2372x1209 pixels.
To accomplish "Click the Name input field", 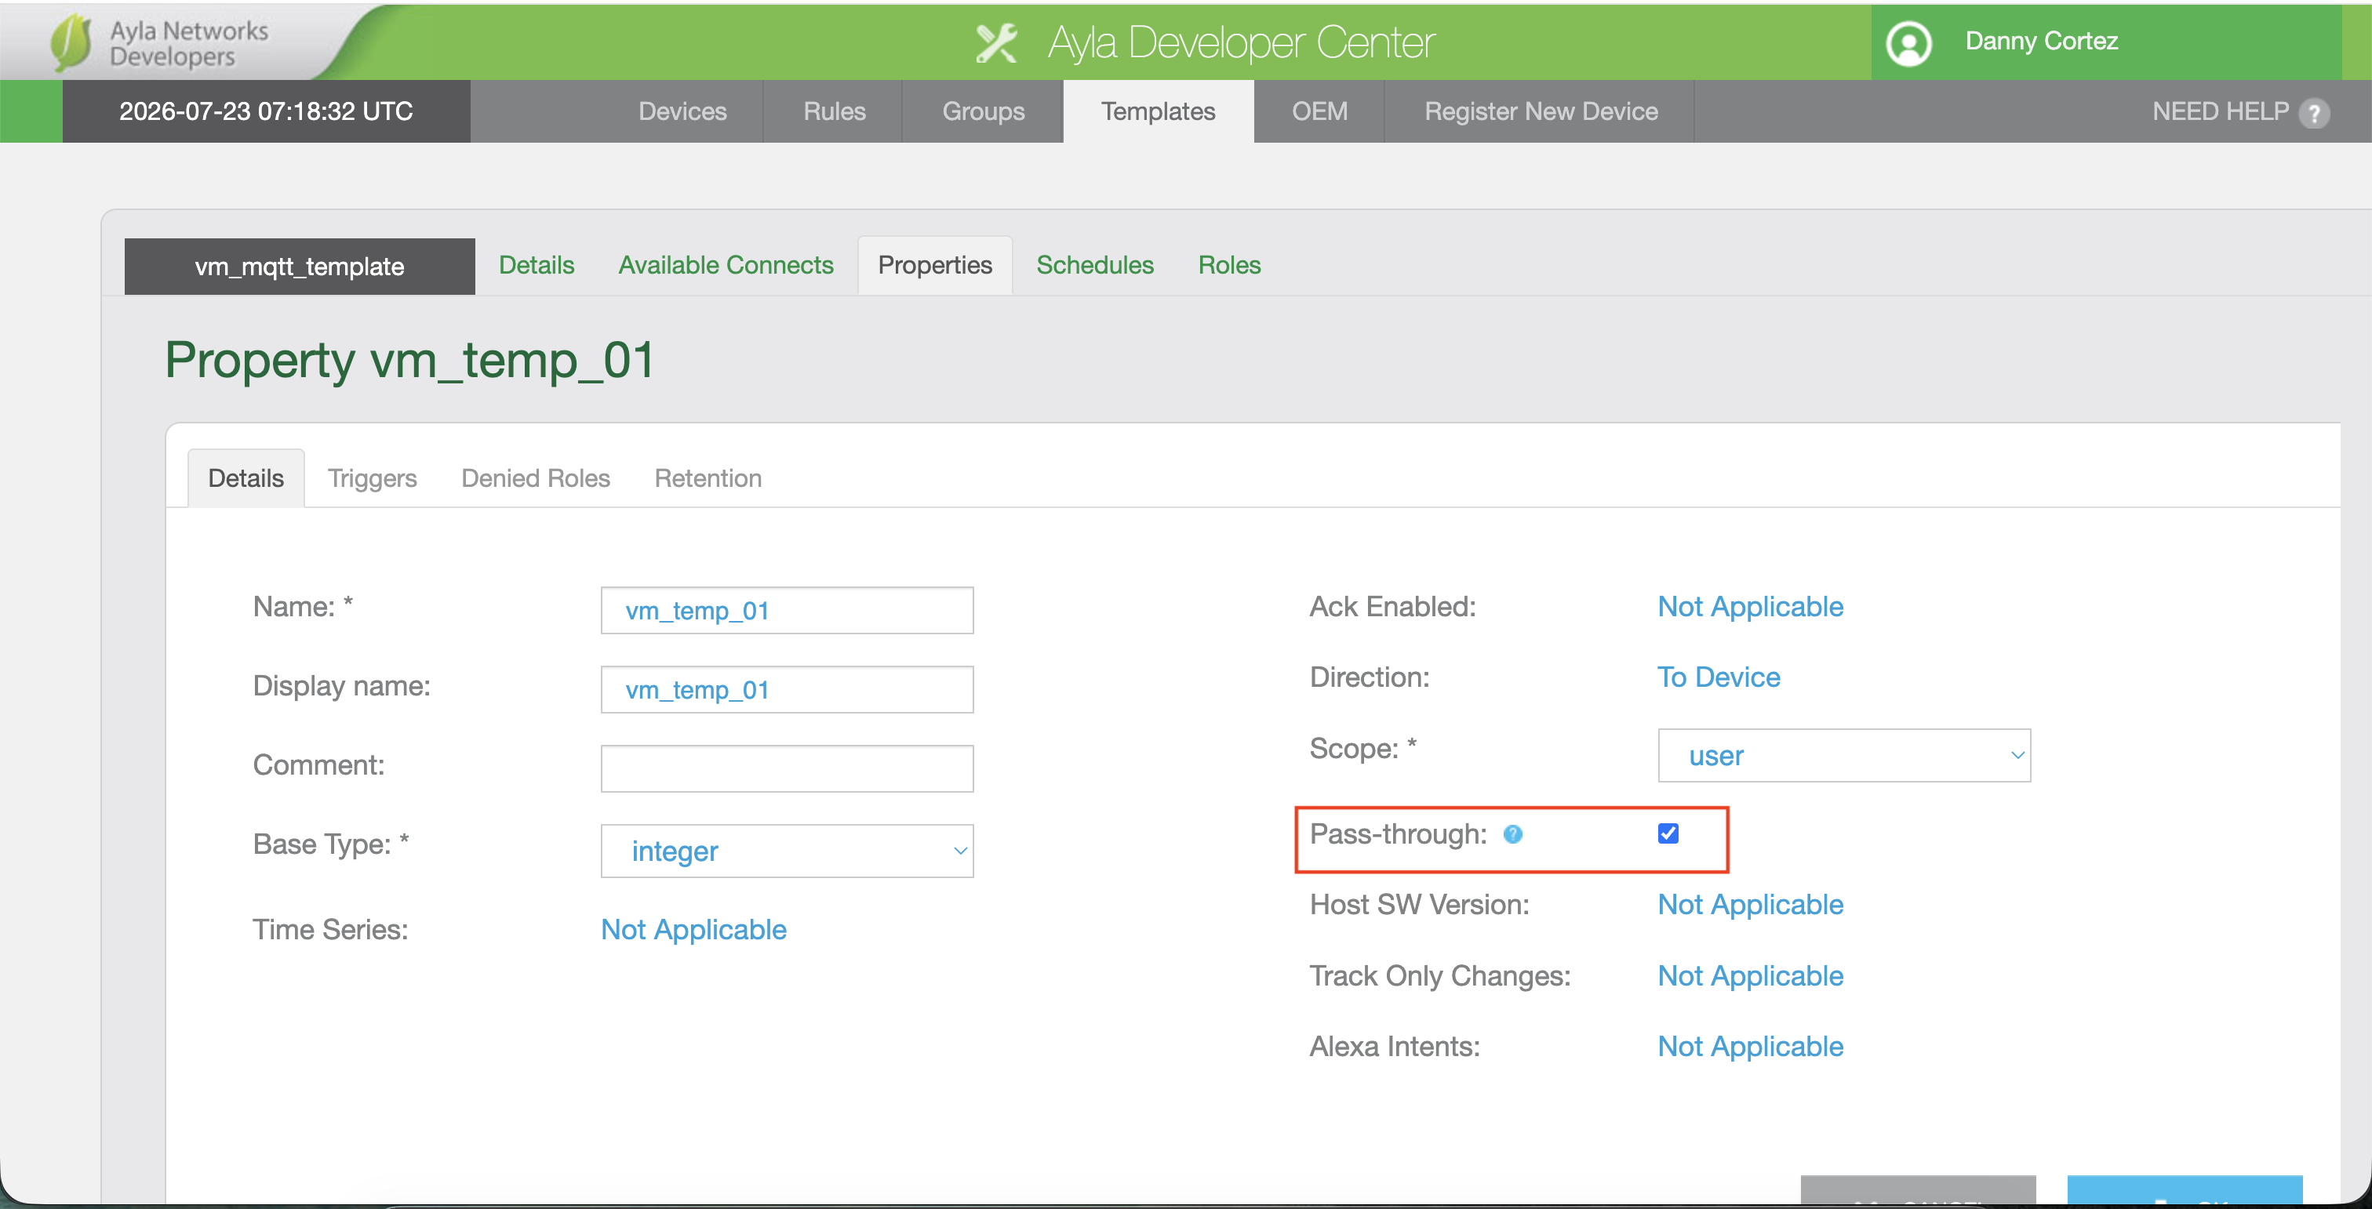I will [788, 611].
